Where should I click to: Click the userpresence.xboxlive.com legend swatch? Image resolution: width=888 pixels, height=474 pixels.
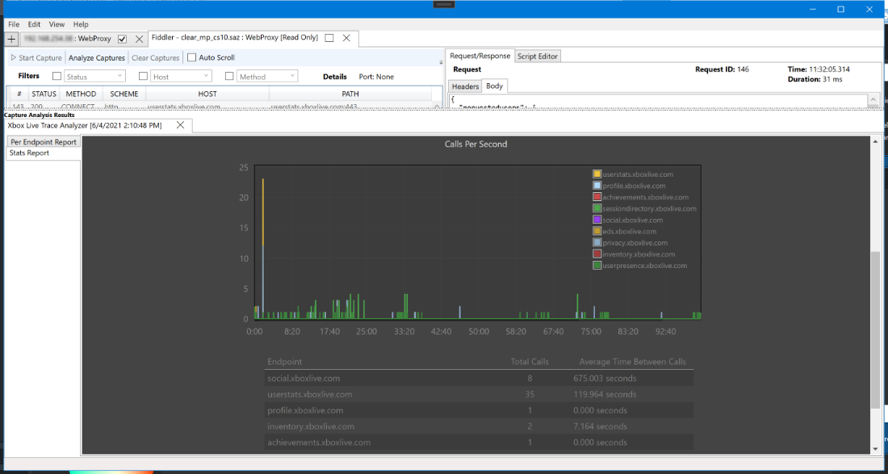click(x=597, y=265)
